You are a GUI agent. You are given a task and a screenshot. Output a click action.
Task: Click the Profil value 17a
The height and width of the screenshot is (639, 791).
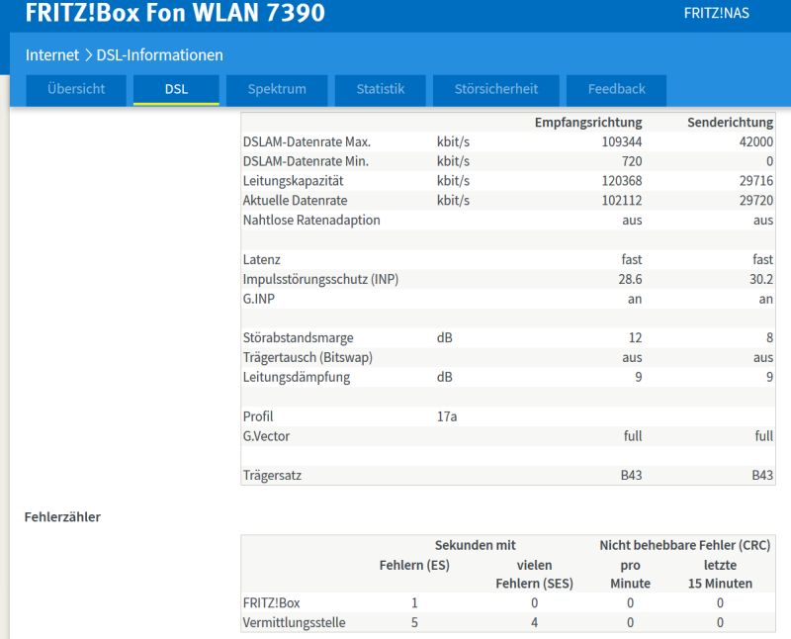[447, 416]
